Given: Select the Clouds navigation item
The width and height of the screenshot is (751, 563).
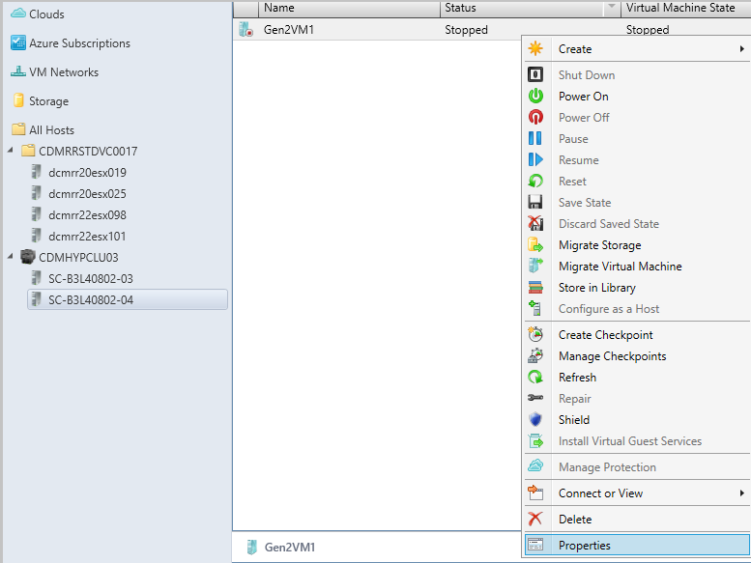Looking at the screenshot, I should (46, 14).
